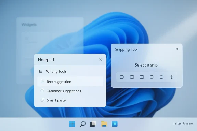Click the Snipping Tool title text
The image size is (197, 131).
[127, 49]
